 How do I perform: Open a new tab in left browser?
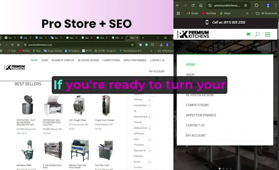coord(143,38)
